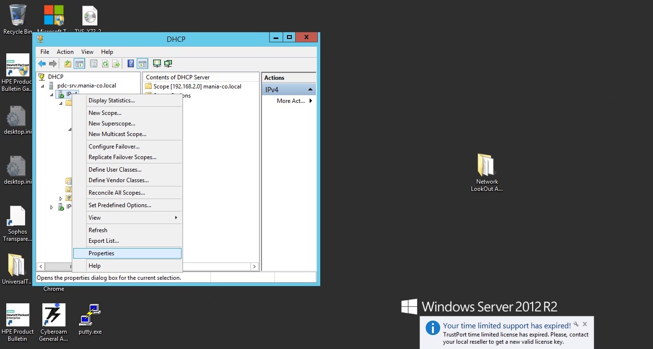
Task: Open the HPE Product Bulletin Ga... desktop icon
Action: tap(17, 73)
